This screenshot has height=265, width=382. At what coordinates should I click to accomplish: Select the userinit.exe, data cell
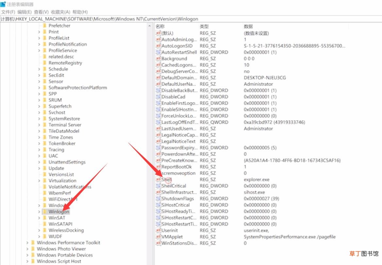point(256,230)
